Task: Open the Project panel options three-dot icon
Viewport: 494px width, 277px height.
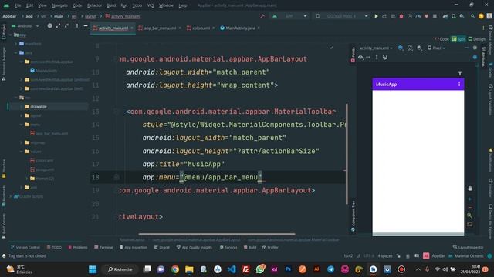Action: tap(77, 25)
